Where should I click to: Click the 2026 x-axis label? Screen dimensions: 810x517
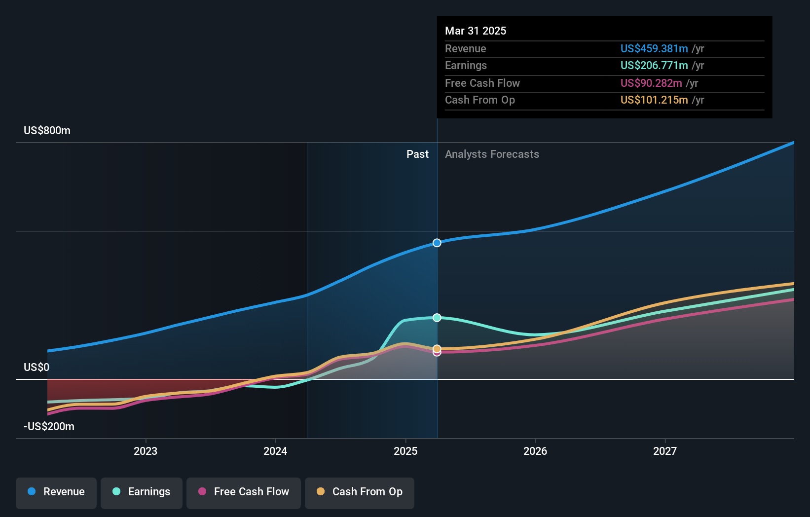[x=535, y=451]
